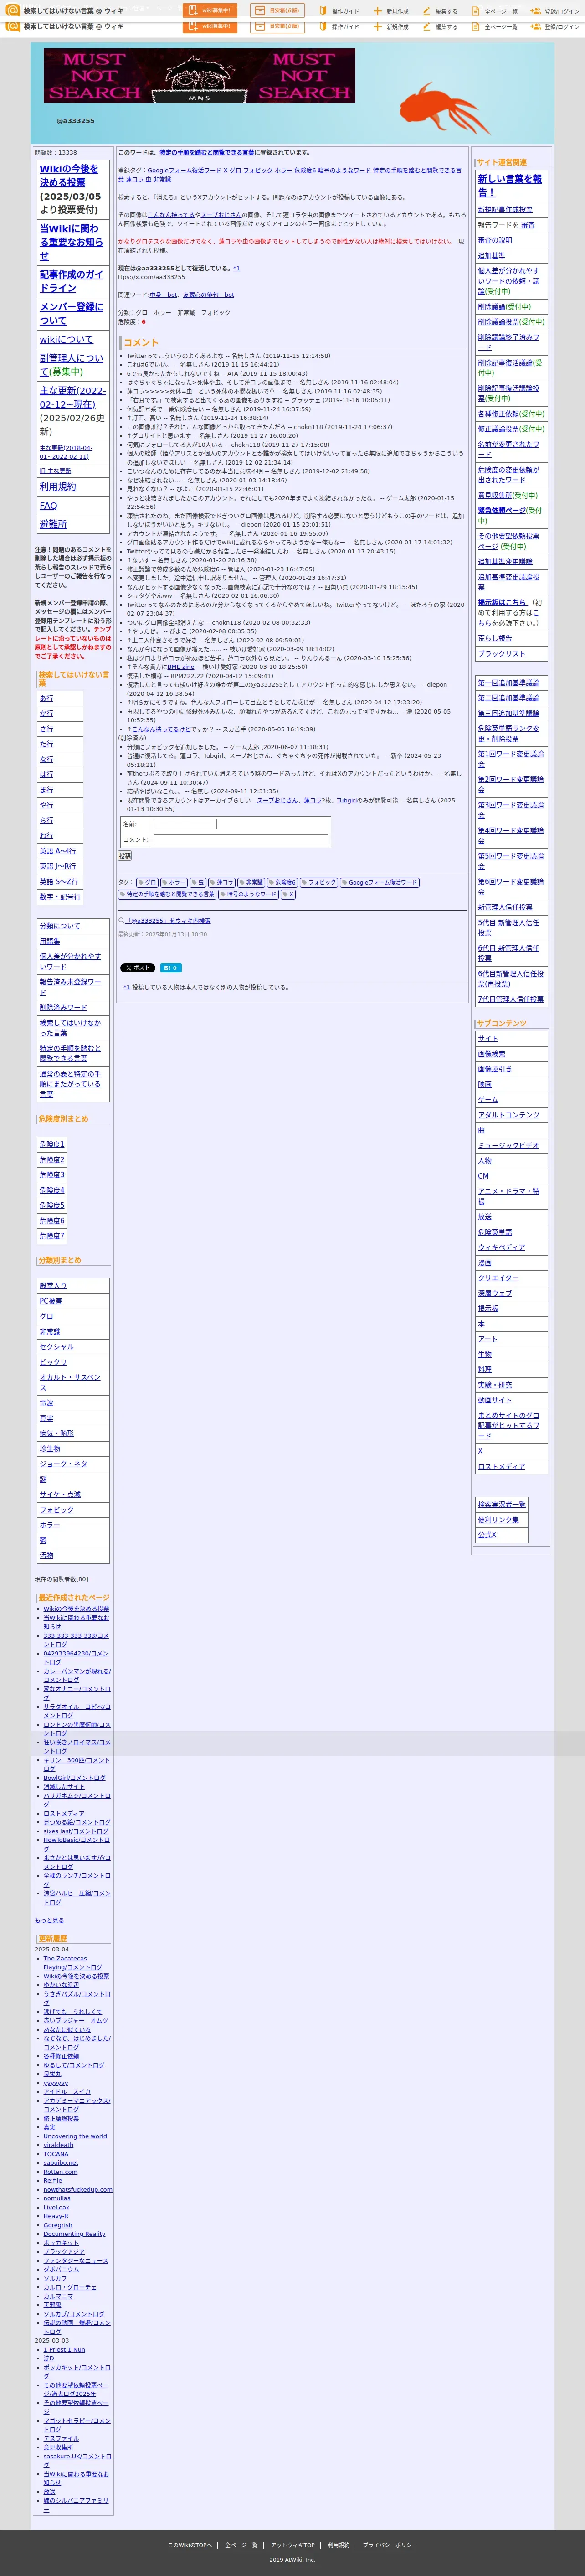Open the 検索実況者一覧 link

point(502,1505)
